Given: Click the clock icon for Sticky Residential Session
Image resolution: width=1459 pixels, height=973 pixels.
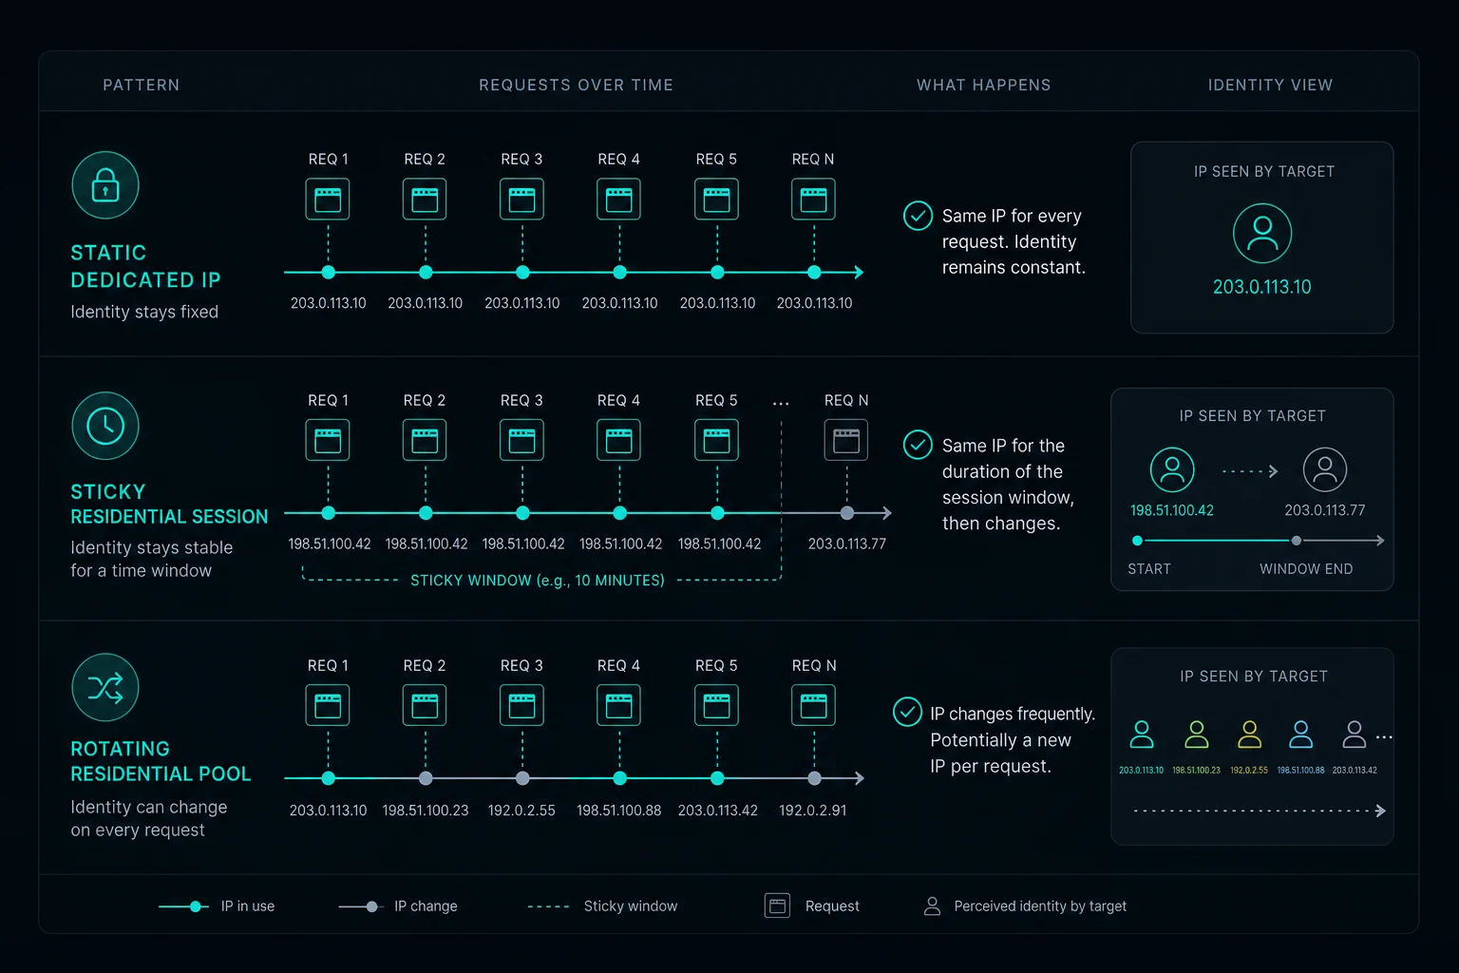Looking at the screenshot, I should click(105, 426).
